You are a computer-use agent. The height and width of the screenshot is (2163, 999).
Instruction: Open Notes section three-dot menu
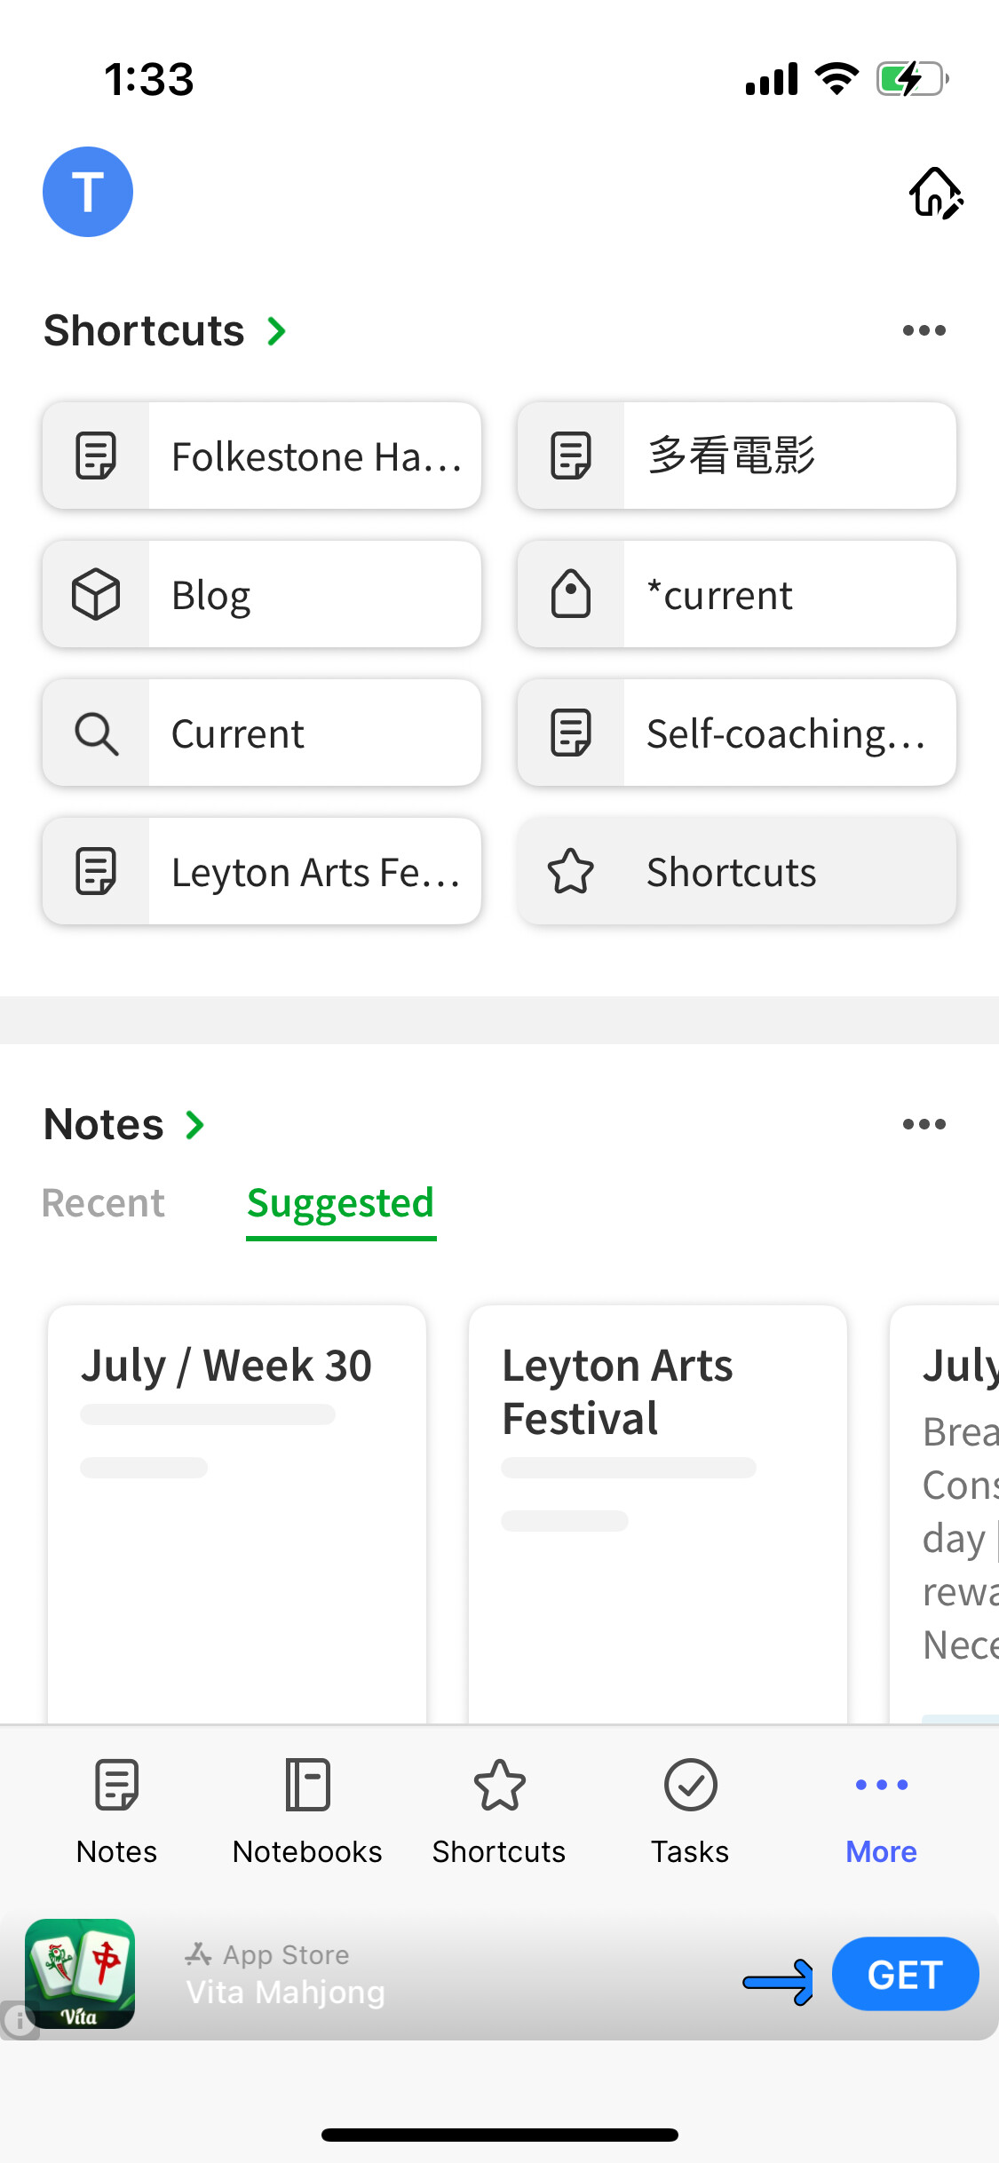[924, 1125]
